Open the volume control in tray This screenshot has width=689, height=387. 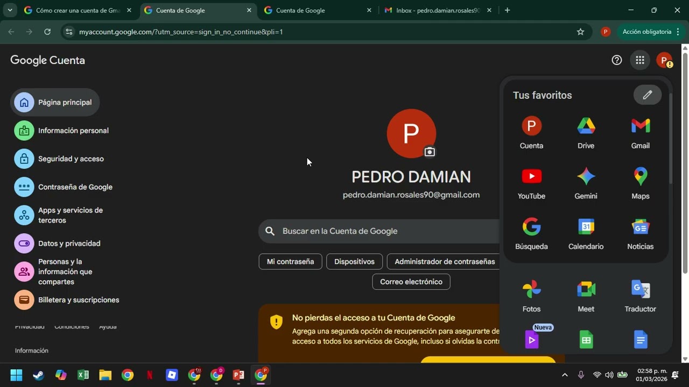click(609, 375)
